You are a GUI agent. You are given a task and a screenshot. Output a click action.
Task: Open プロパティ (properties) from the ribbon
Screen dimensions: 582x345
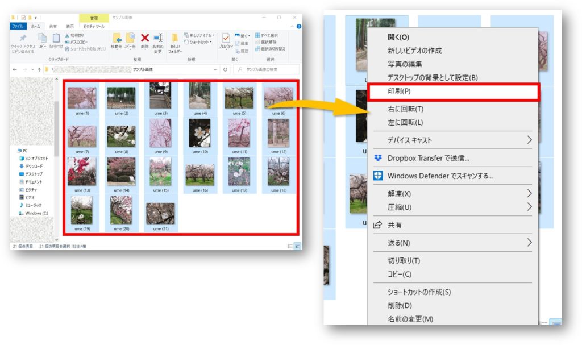226,42
